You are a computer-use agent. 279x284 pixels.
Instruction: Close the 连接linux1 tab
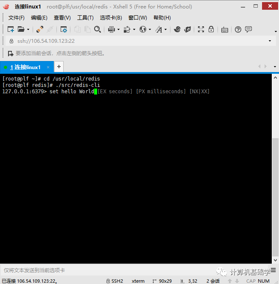click(x=48, y=67)
